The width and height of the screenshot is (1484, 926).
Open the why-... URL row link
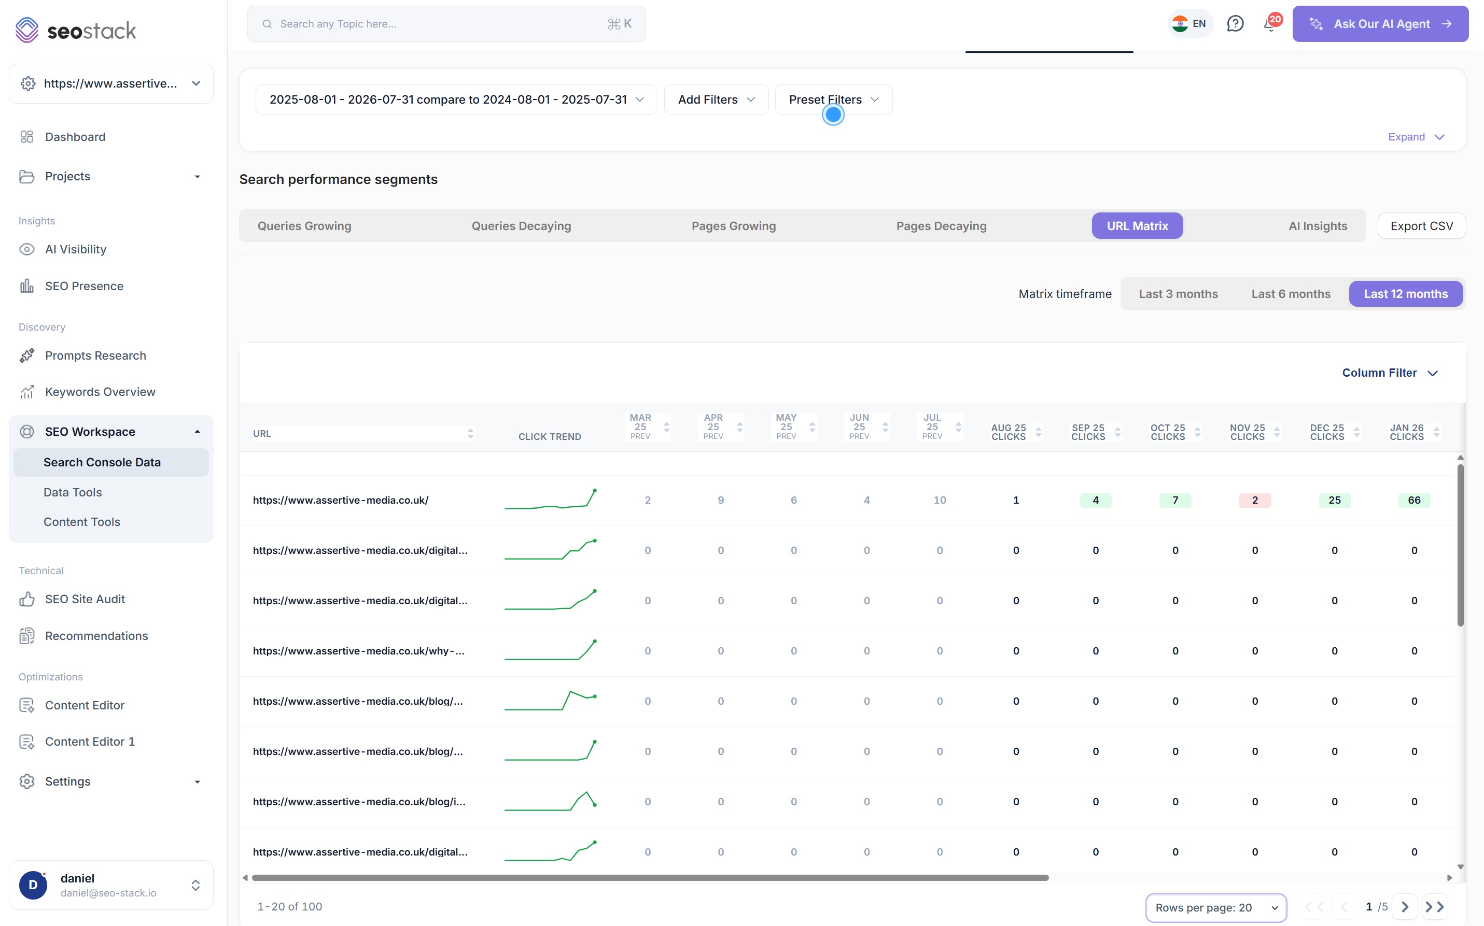point(358,651)
